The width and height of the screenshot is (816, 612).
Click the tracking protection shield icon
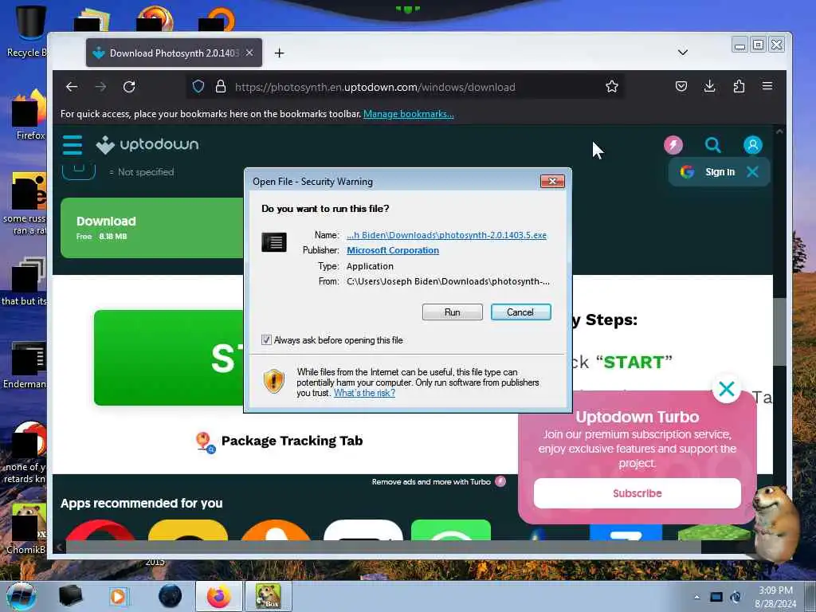[x=198, y=86]
